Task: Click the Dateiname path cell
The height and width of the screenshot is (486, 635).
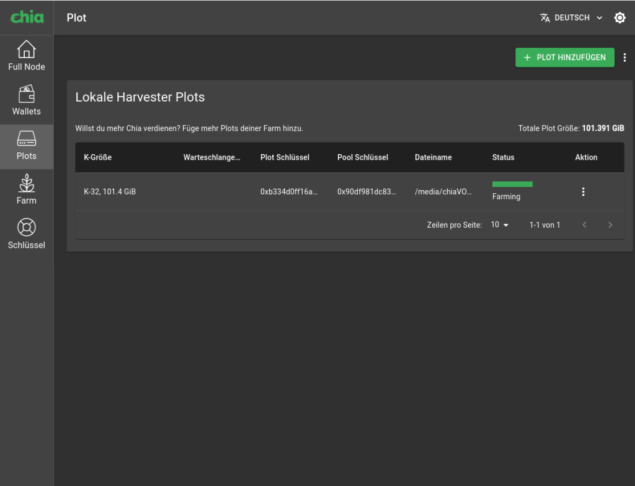Action: pos(443,192)
